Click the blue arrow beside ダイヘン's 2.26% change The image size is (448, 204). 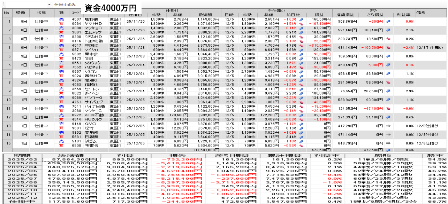click(x=301, y=93)
